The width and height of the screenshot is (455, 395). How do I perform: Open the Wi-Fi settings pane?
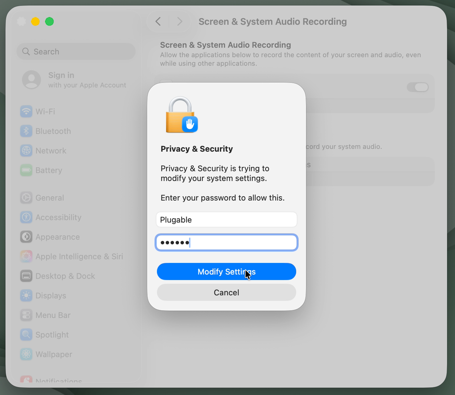[x=45, y=111]
